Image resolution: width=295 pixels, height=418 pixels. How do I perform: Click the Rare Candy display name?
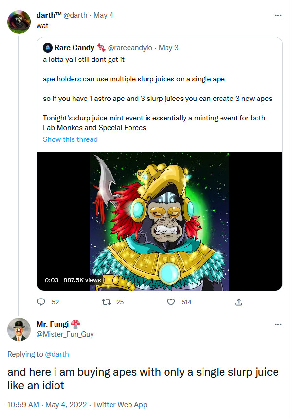pyautogui.click(x=74, y=48)
